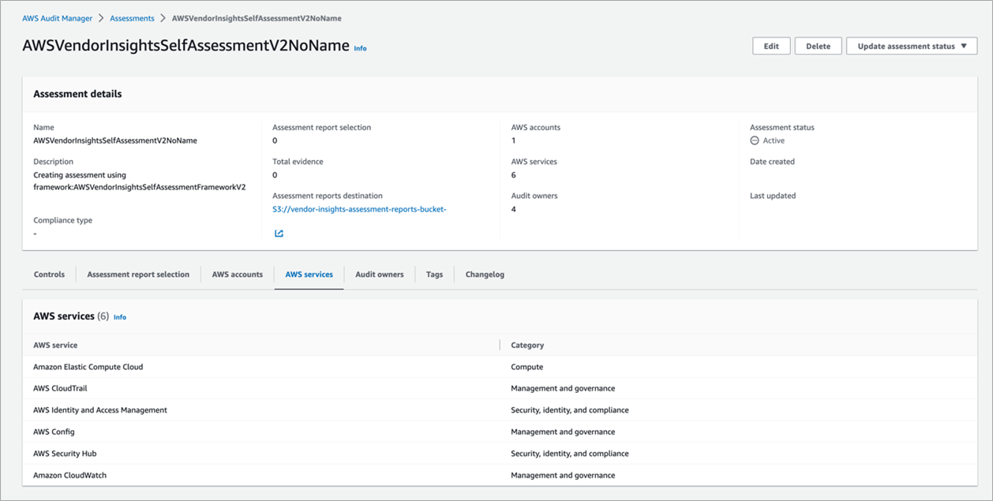Click the AWSVendorInsightsSelfAssessmentV2NoName breadcrumb text
This screenshot has height=501, width=993.
[257, 18]
